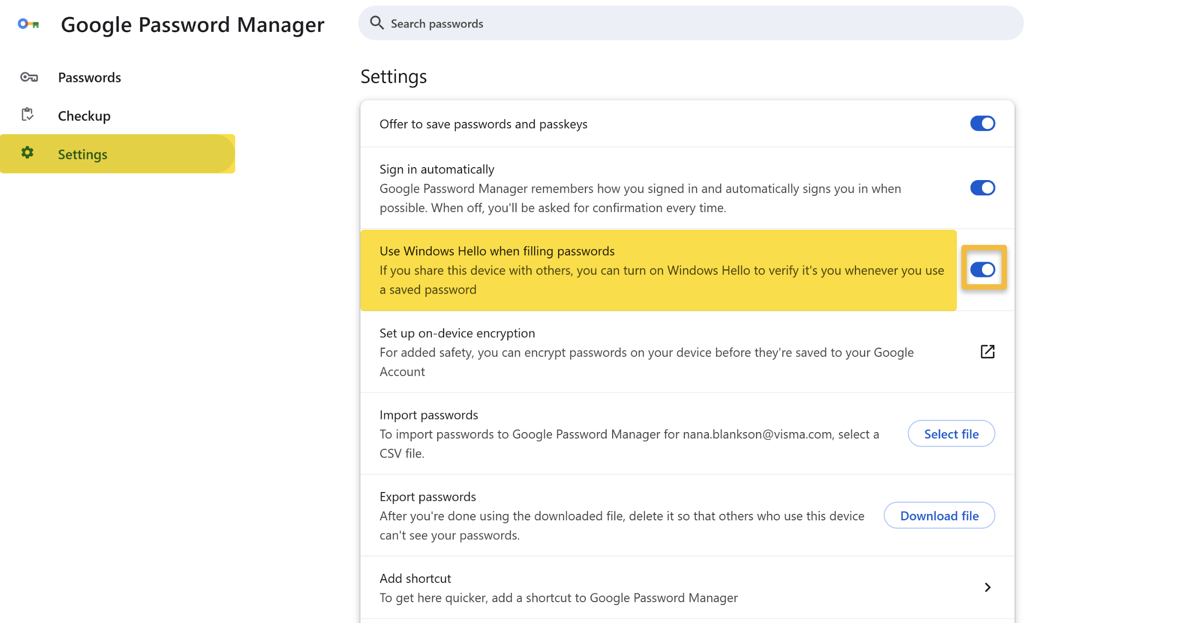This screenshot has height=623, width=1193.
Task: Click the Export passwords section heading
Action: [427, 496]
